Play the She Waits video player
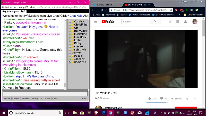The image size is (206, 116). point(146,59)
